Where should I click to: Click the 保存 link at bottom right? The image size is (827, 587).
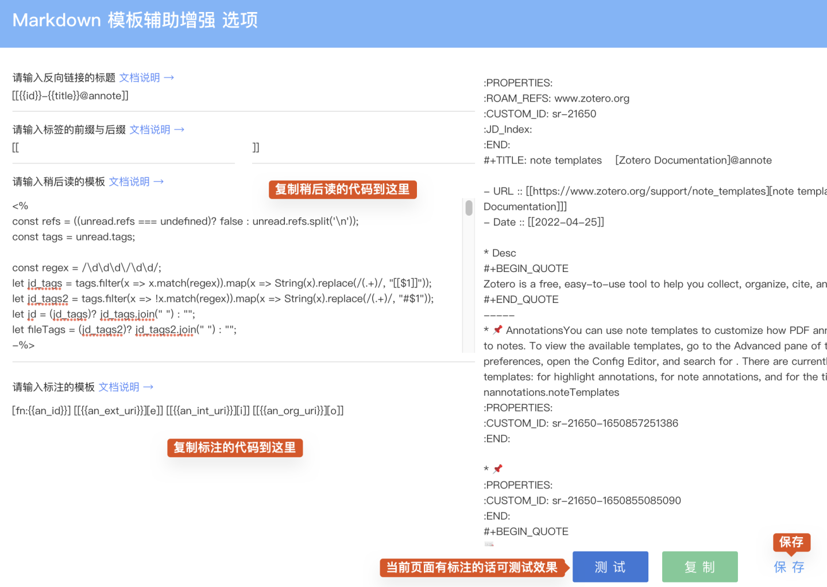coord(790,567)
